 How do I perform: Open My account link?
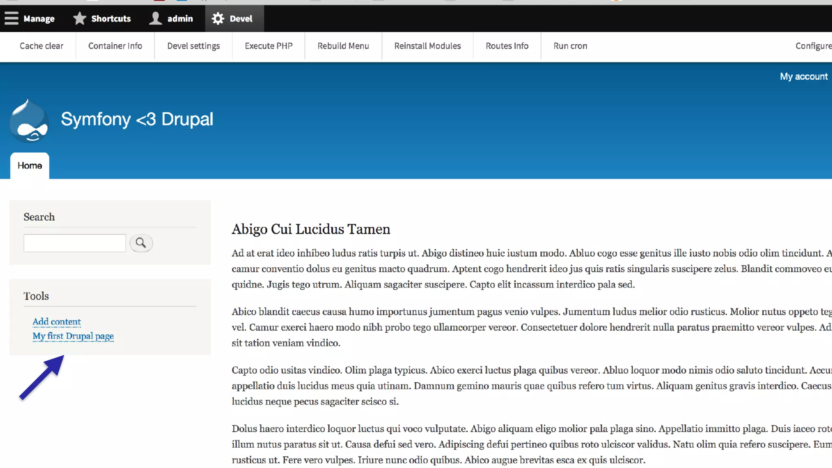(803, 76)
